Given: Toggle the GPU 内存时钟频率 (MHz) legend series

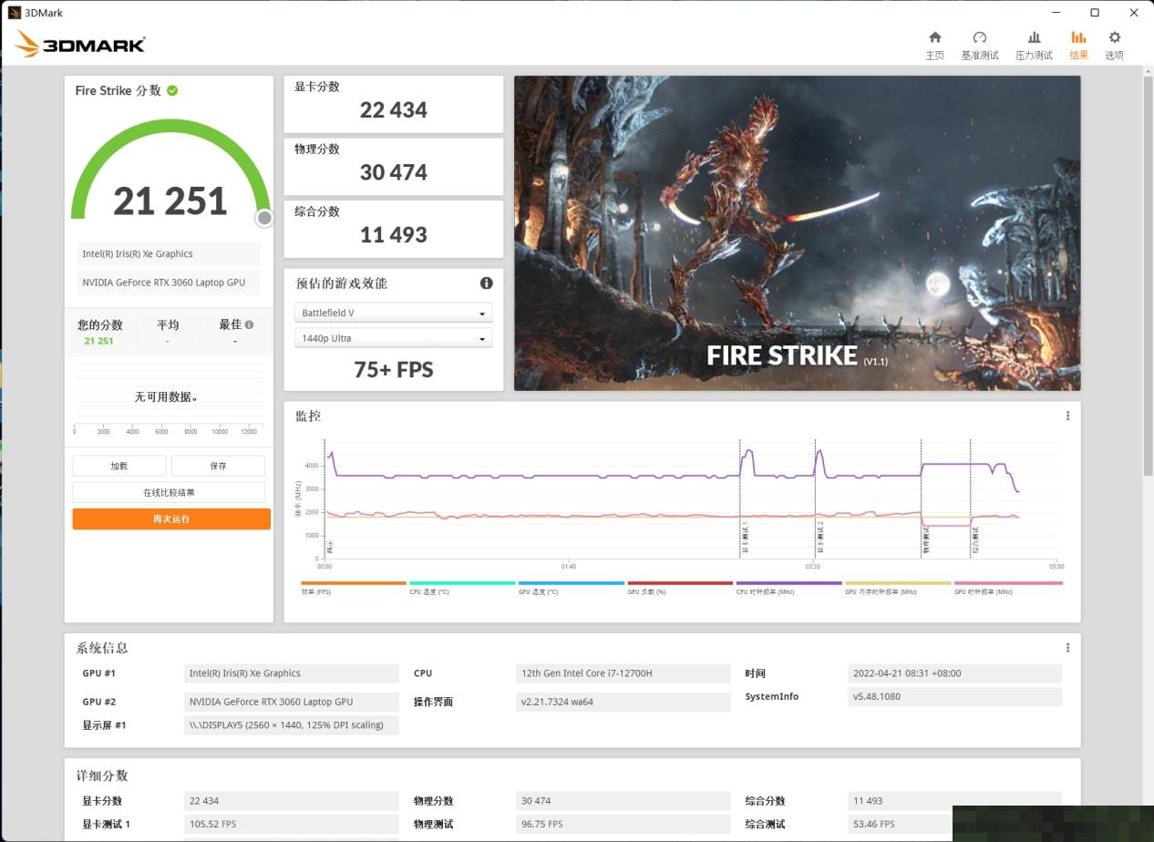Looking at the screenshot, I should (898, 587).
